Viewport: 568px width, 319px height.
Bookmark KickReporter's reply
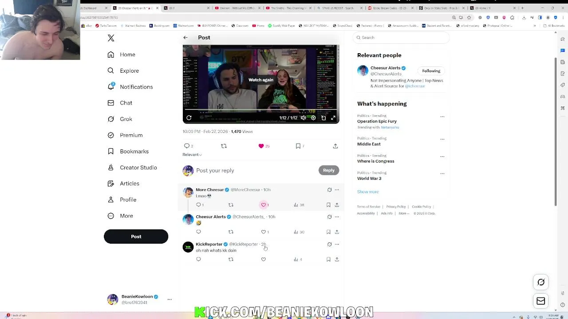(x=328, y=259)
